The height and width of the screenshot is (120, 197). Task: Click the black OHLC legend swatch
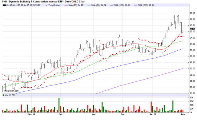click(x=4, y=5)
